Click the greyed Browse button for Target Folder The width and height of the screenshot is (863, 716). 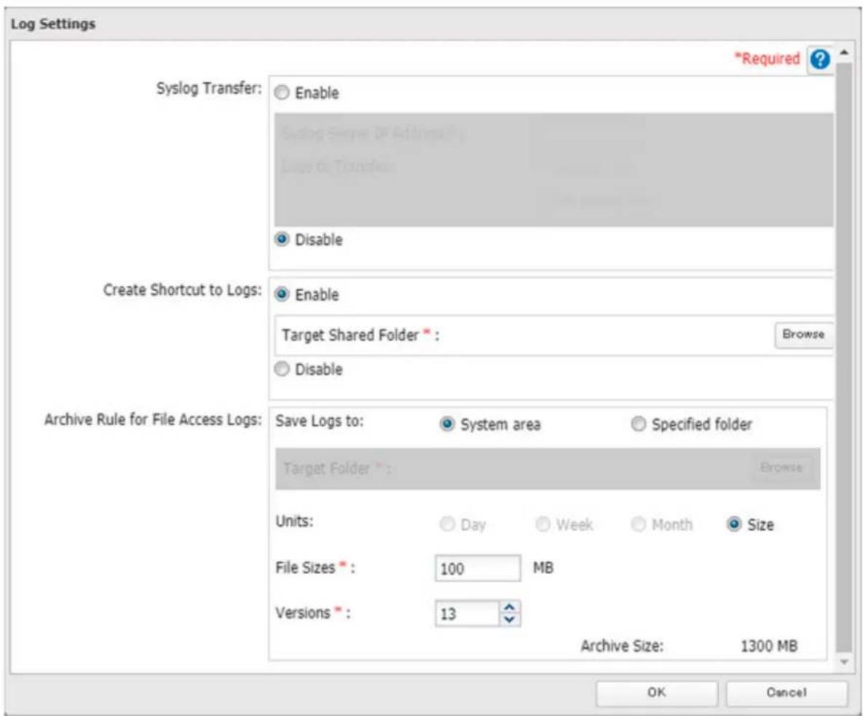(x=781, y=468)
